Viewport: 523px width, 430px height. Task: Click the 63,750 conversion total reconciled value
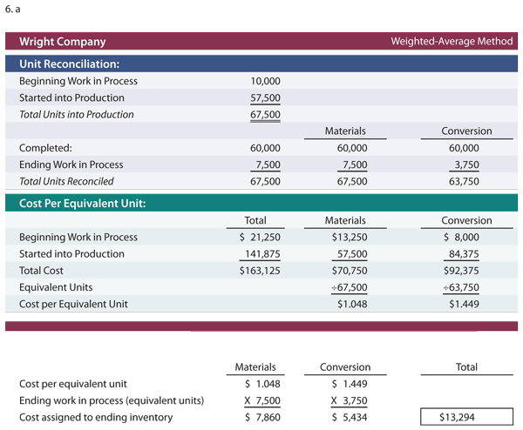[464, 182]
